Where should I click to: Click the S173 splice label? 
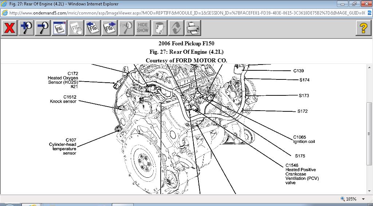pos(304,96)
